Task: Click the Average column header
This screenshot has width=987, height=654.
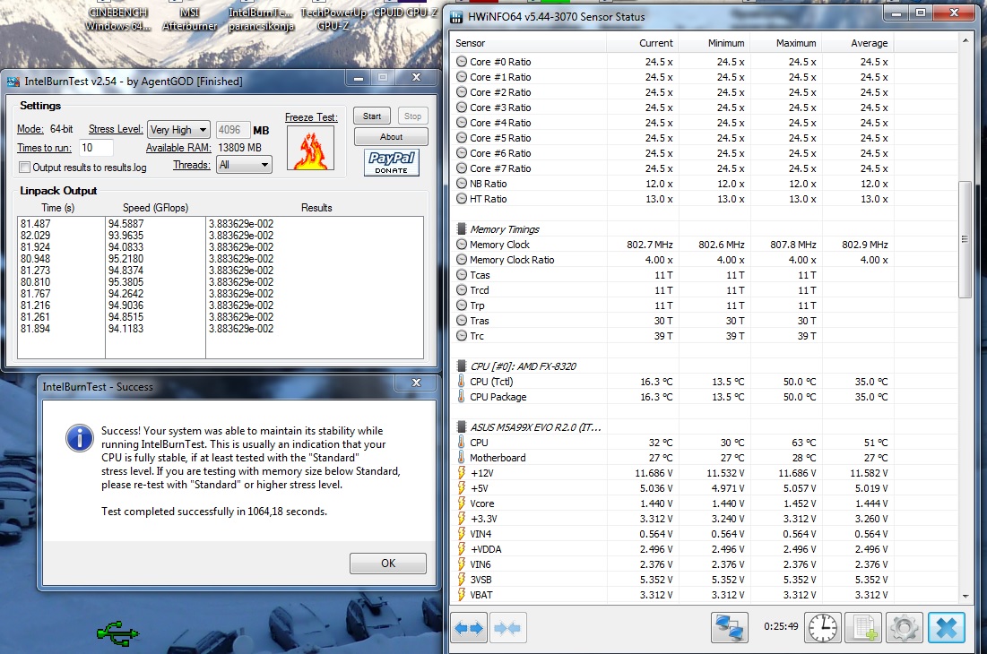Action: click(x=858, y=43)
